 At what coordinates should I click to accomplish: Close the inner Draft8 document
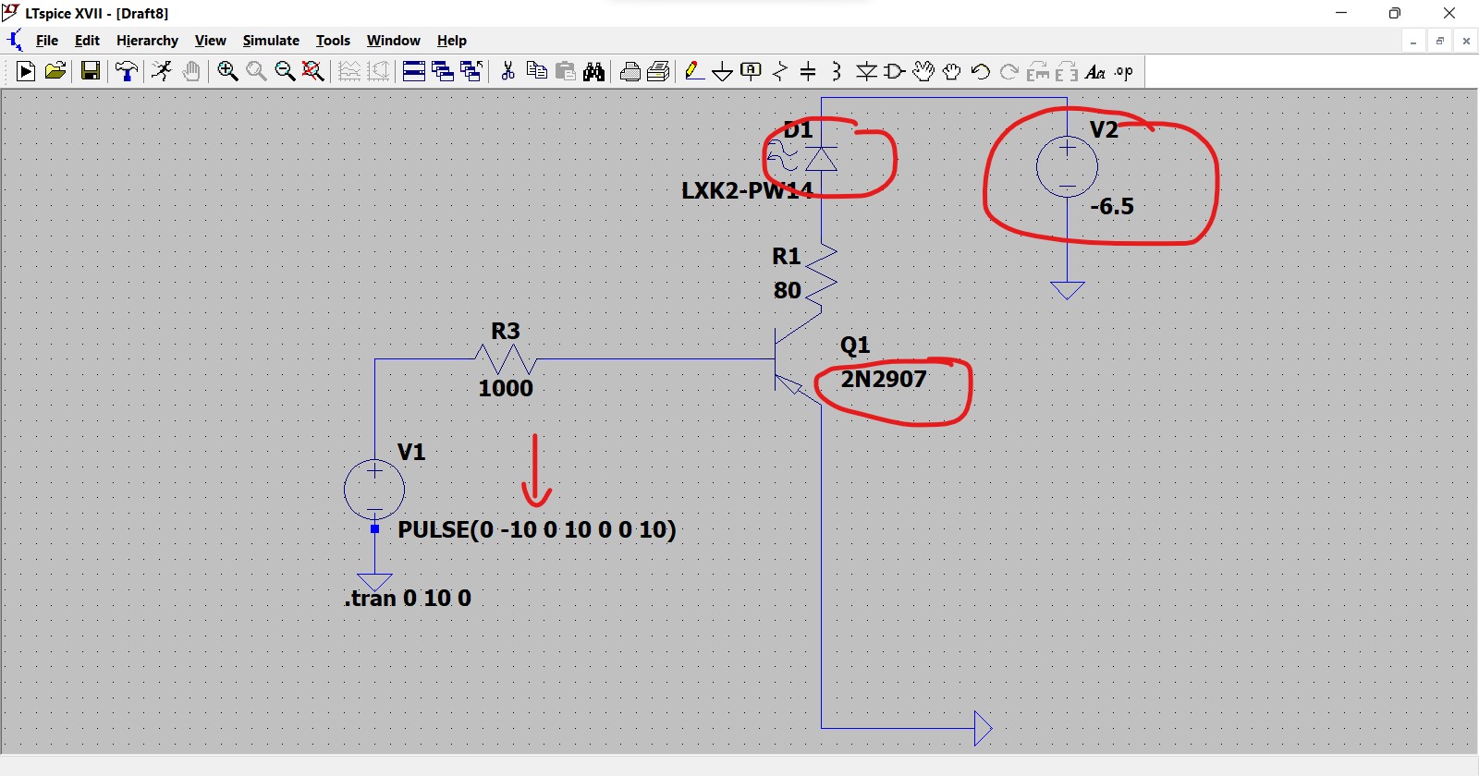tap(1466, 41)
